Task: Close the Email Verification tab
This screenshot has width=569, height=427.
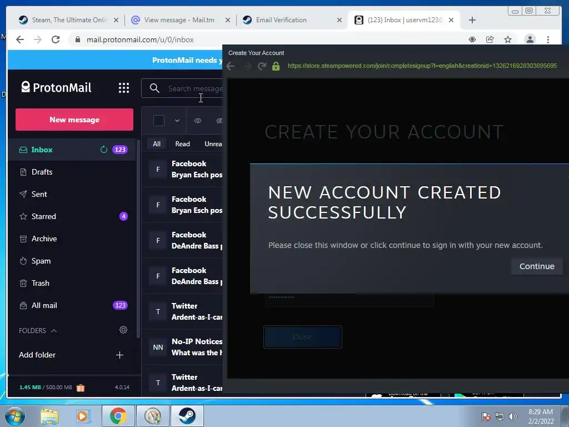Action: click(340, 20)
